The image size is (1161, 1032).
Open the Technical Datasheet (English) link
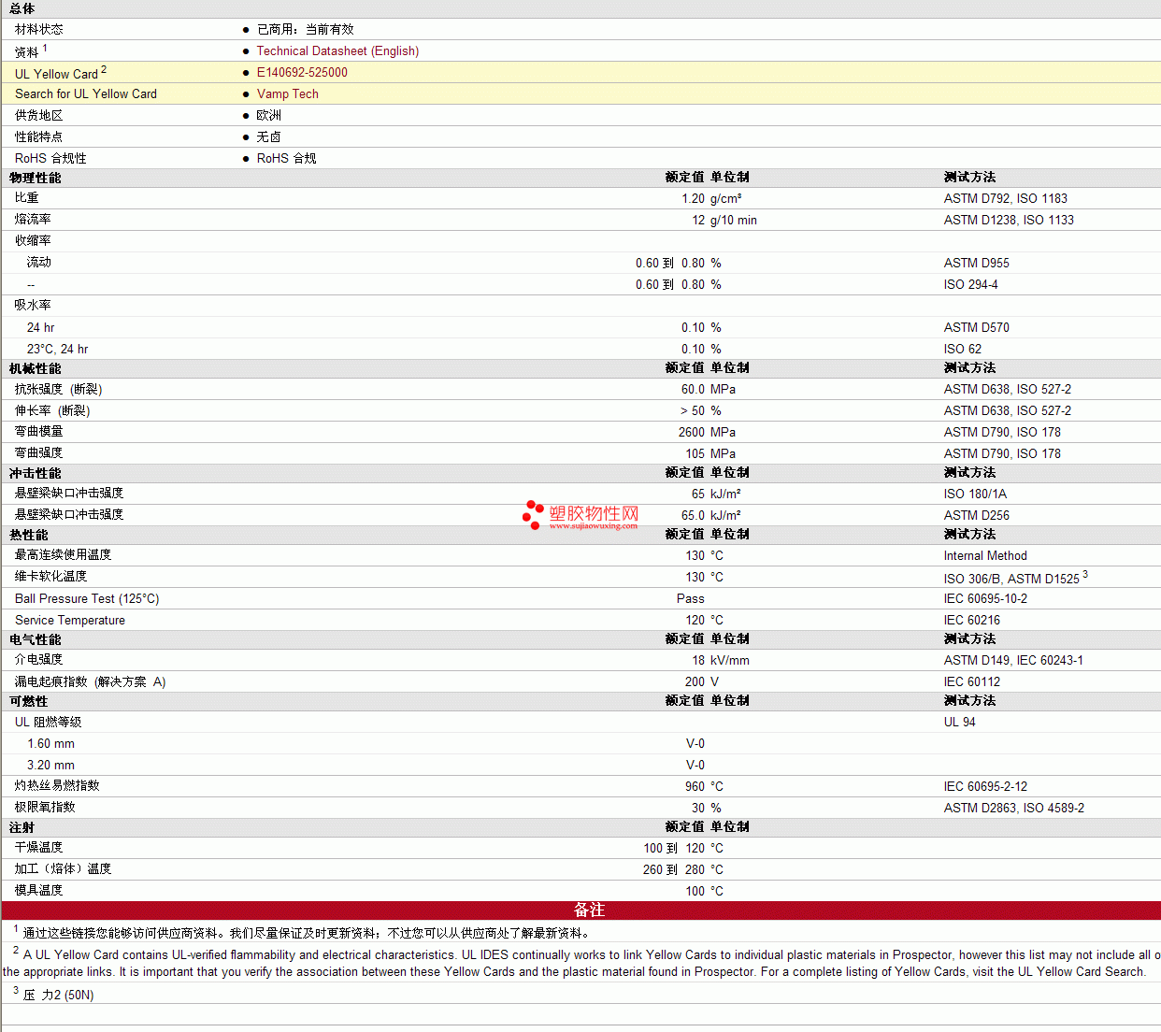click(x=337, y=51)
